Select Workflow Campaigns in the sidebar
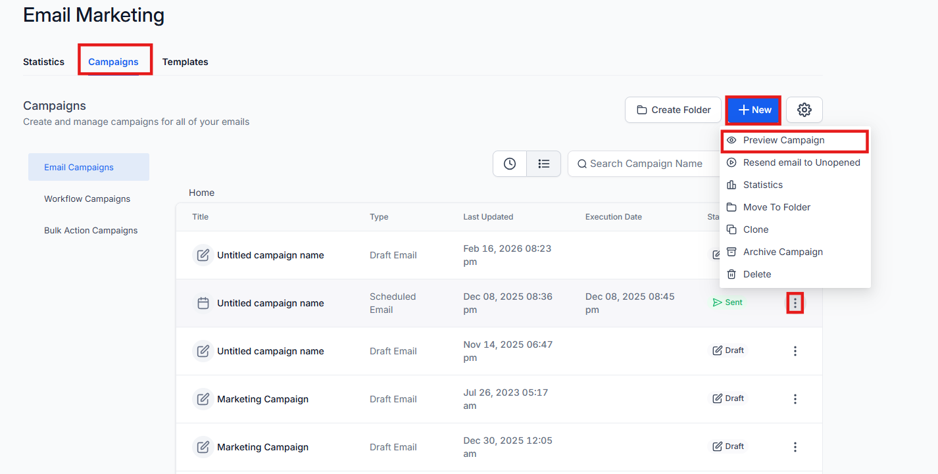This screenshot has height=474, width=938. click(87, 199)
